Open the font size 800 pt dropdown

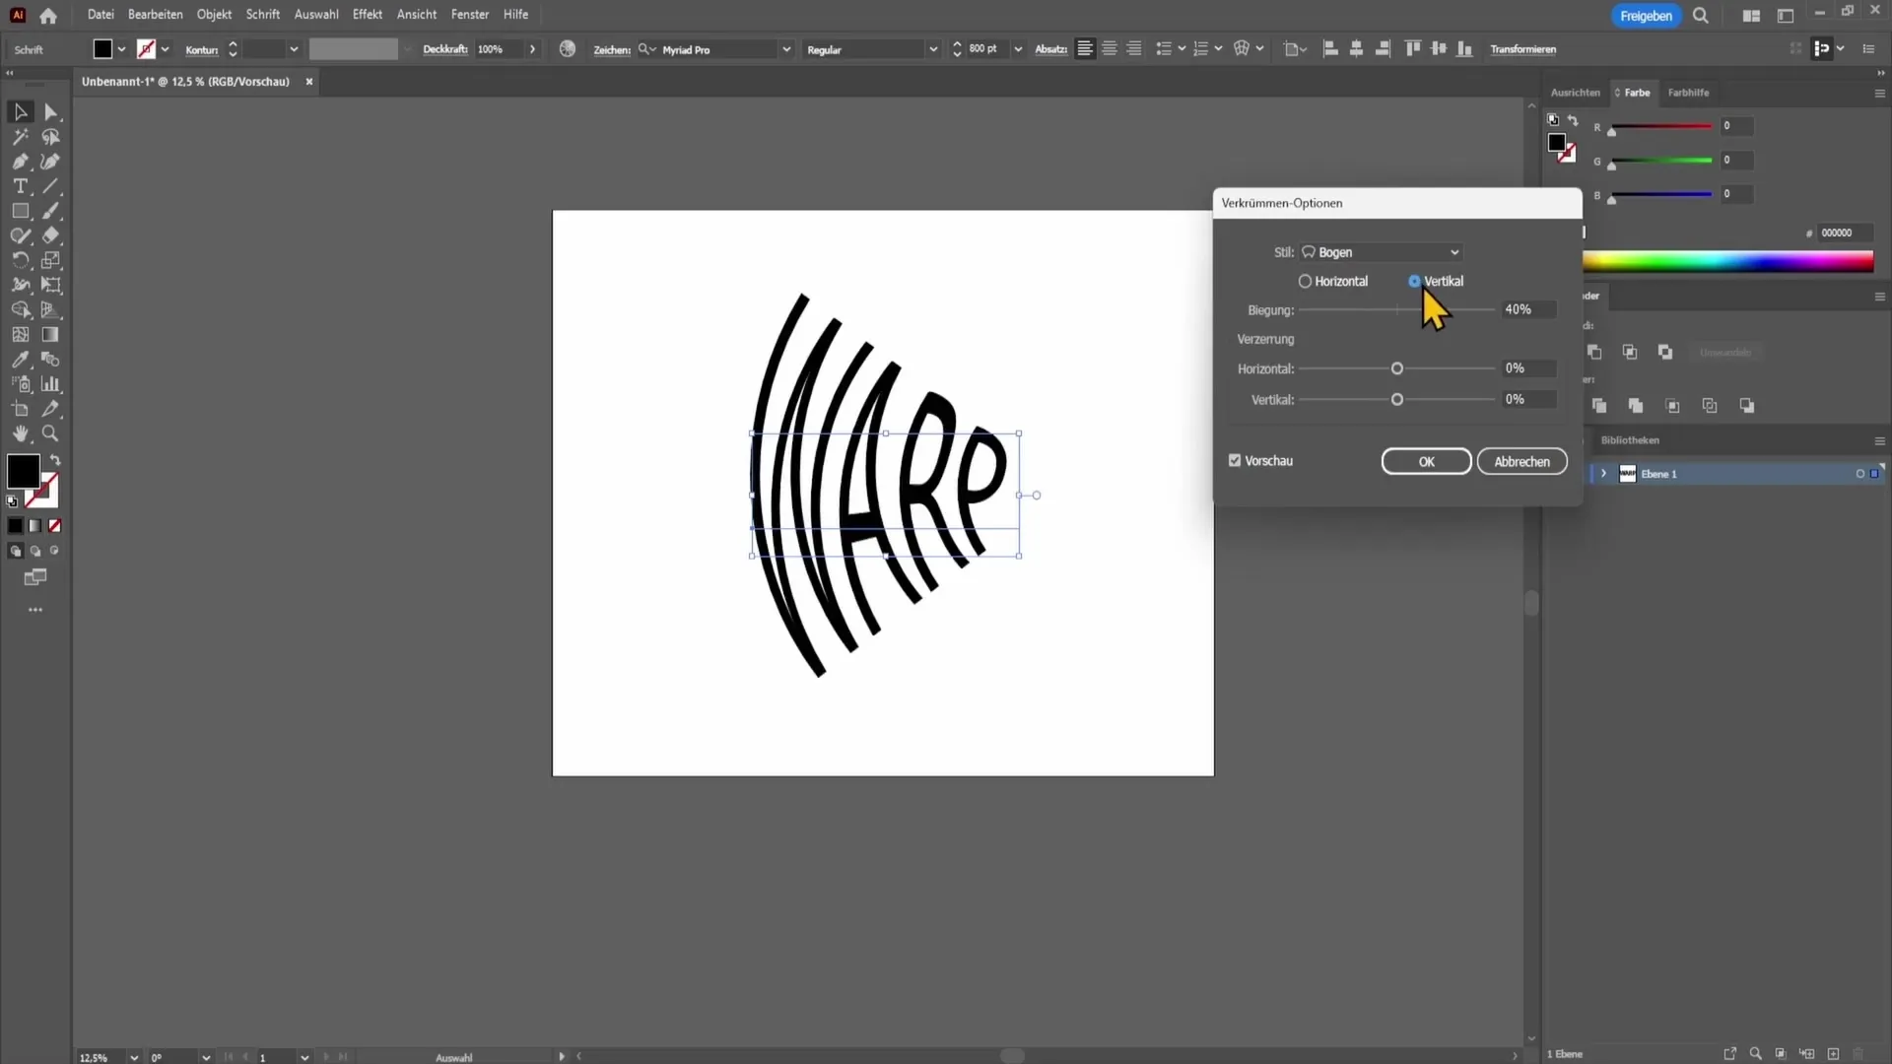click(1018, 49)
